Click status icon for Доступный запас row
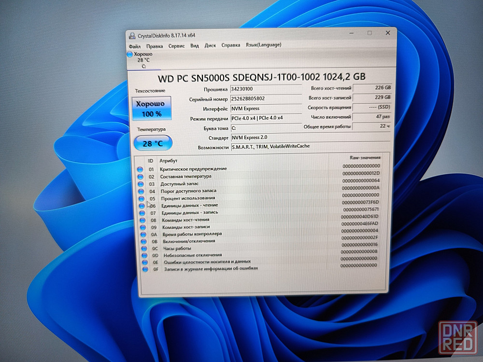This screenshot has width=483, height=362. [141, 184]
